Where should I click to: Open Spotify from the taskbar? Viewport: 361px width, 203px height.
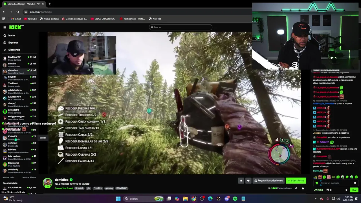[235, 199]
